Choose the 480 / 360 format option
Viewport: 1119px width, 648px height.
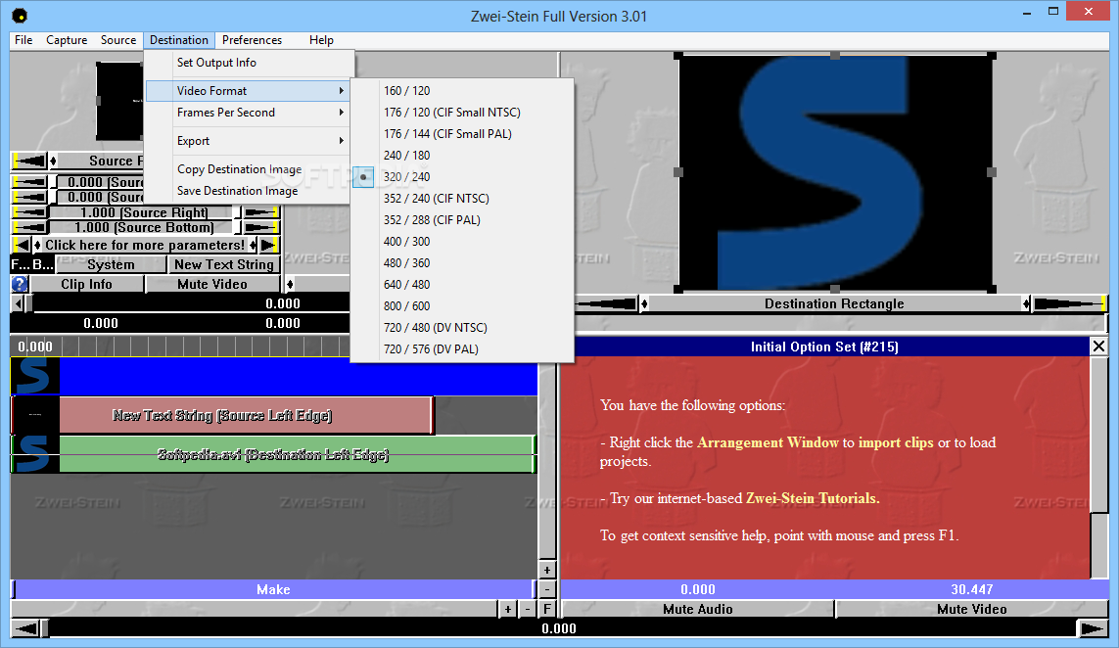(x=462, y=262)
